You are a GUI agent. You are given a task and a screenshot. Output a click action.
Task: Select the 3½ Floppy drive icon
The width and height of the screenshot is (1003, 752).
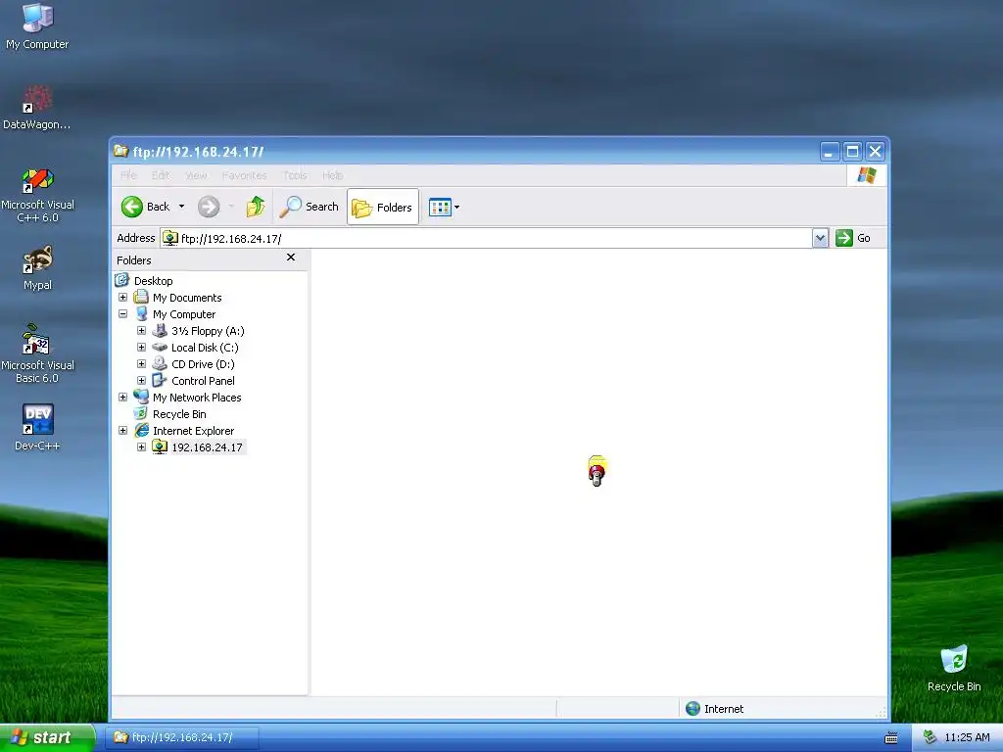coord(160,331)
